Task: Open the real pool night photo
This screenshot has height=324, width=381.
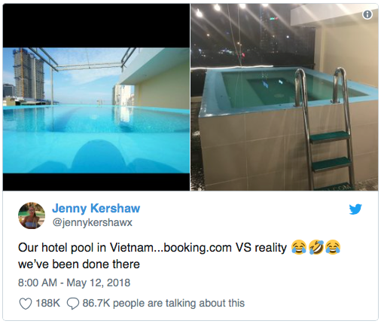Action: pos(284,97)
